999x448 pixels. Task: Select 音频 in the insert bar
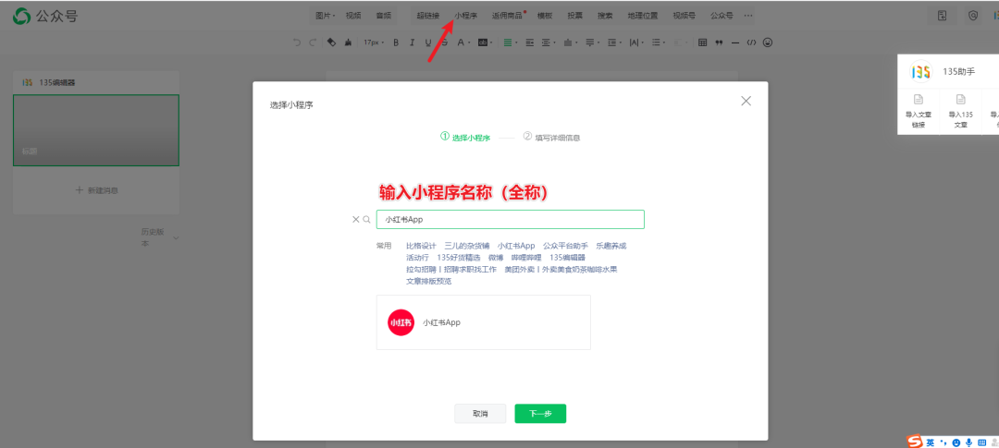pos(382,16)
